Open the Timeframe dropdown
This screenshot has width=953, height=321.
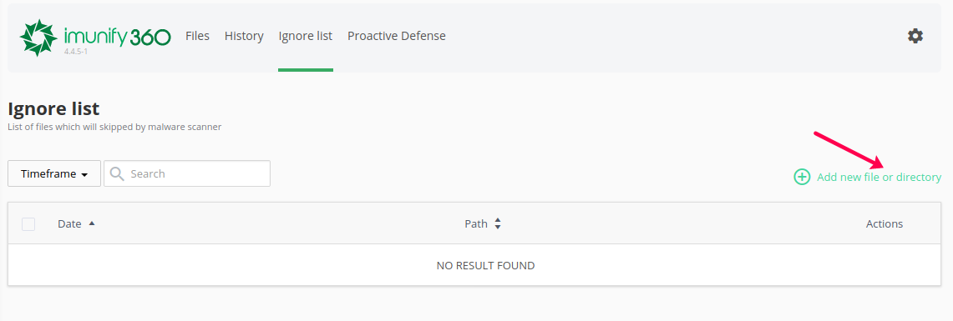pos(54,173)
